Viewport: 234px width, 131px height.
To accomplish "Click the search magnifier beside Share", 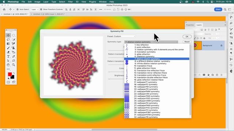I will point(225,9).
